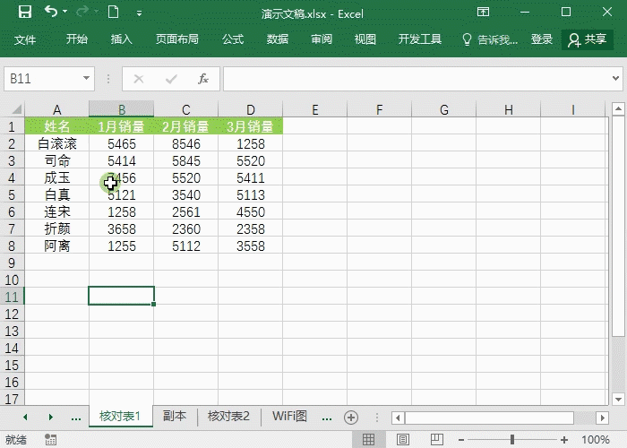Redo the last undone action

click(82, 12)
